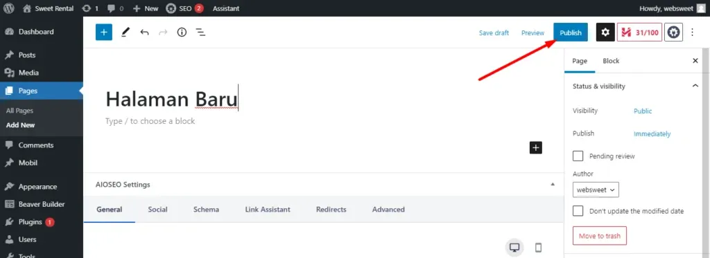Image resolution: width=710 pixels, height=258 pixels.
Task: Collapse the AIOSEO Settings panel arrow
Action: click(x=553, y=185)
